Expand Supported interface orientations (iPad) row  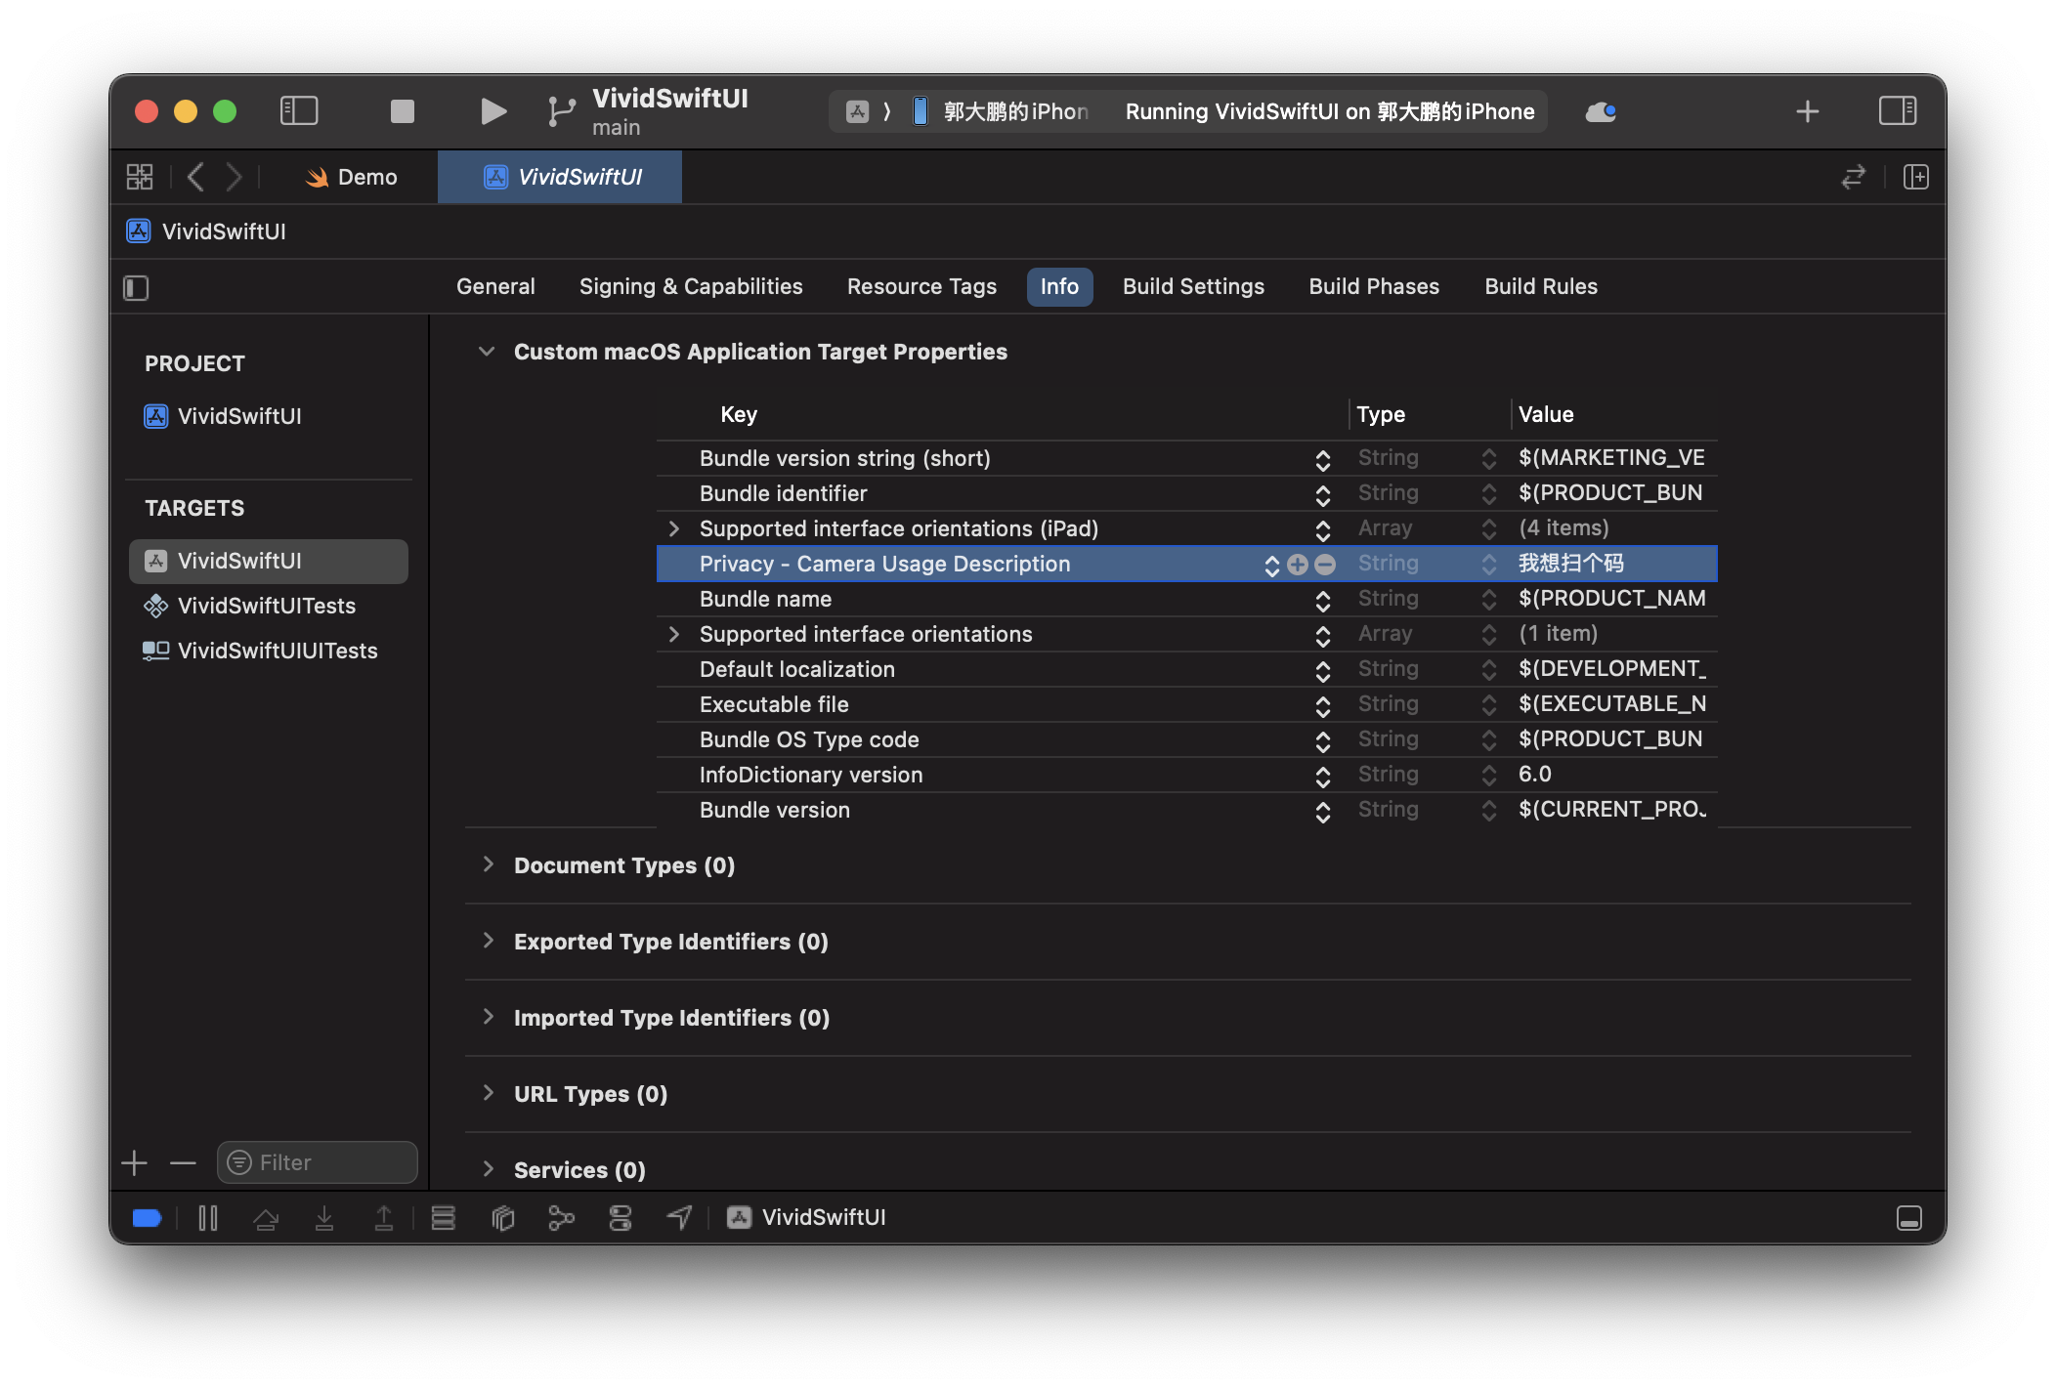[673, 528]
